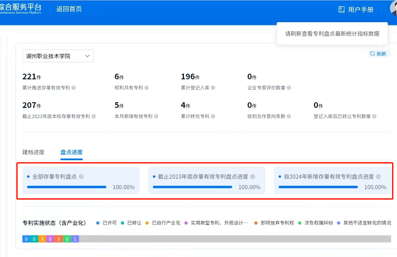
Task: Click info icon next to 权利共有专利
Action: click(x=147, y=88)
